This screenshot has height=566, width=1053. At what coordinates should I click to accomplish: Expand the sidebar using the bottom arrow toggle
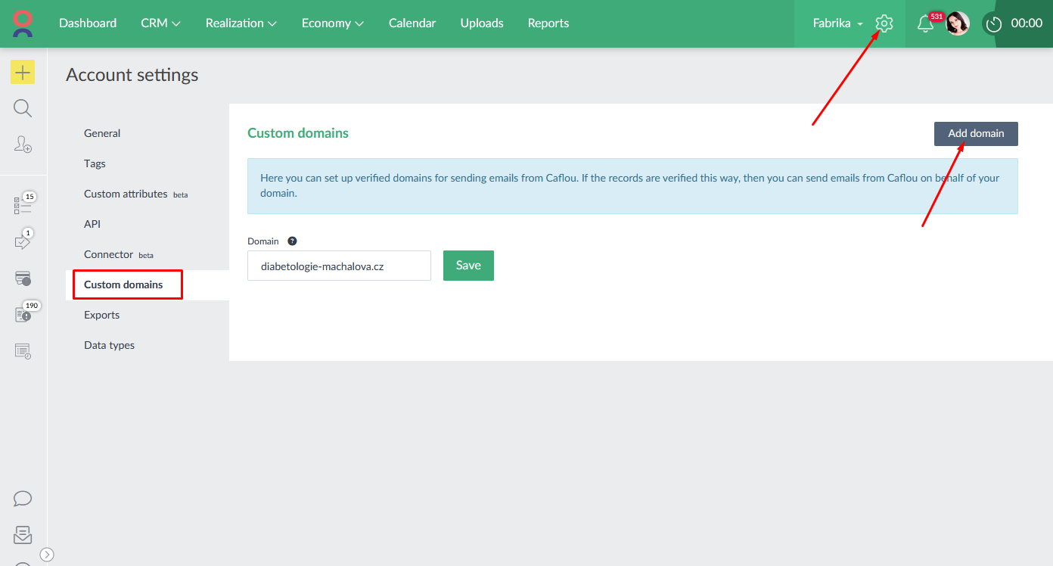tap(47, 555)
